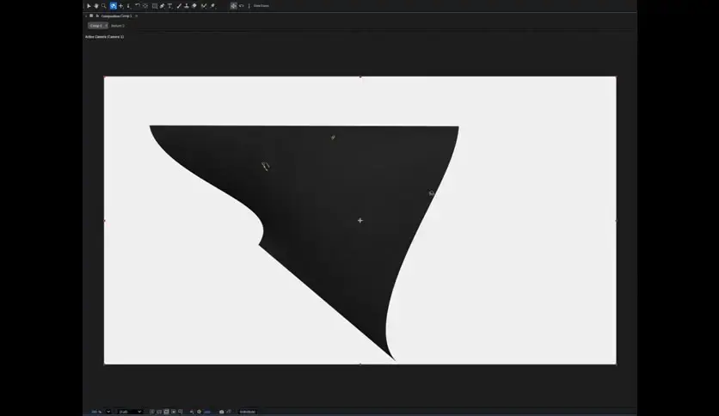Select the Hand tool
719x416 pixels.
point(96,6)
